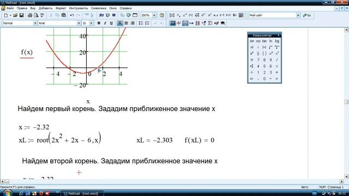Open Greek symbols palette icon
The height and width of the screenshot is (196, 349).
coord(216,23)
